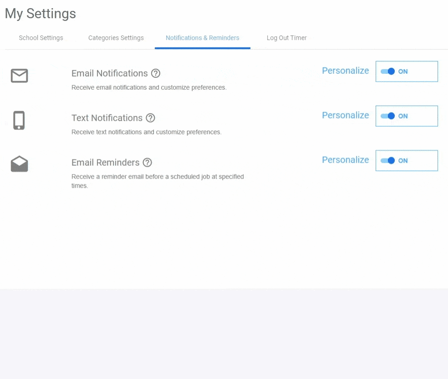Viewport: 448px width, 379px height.
Task: Click the open envelope icon beside Email Reminders
Action: pos(19,164)
